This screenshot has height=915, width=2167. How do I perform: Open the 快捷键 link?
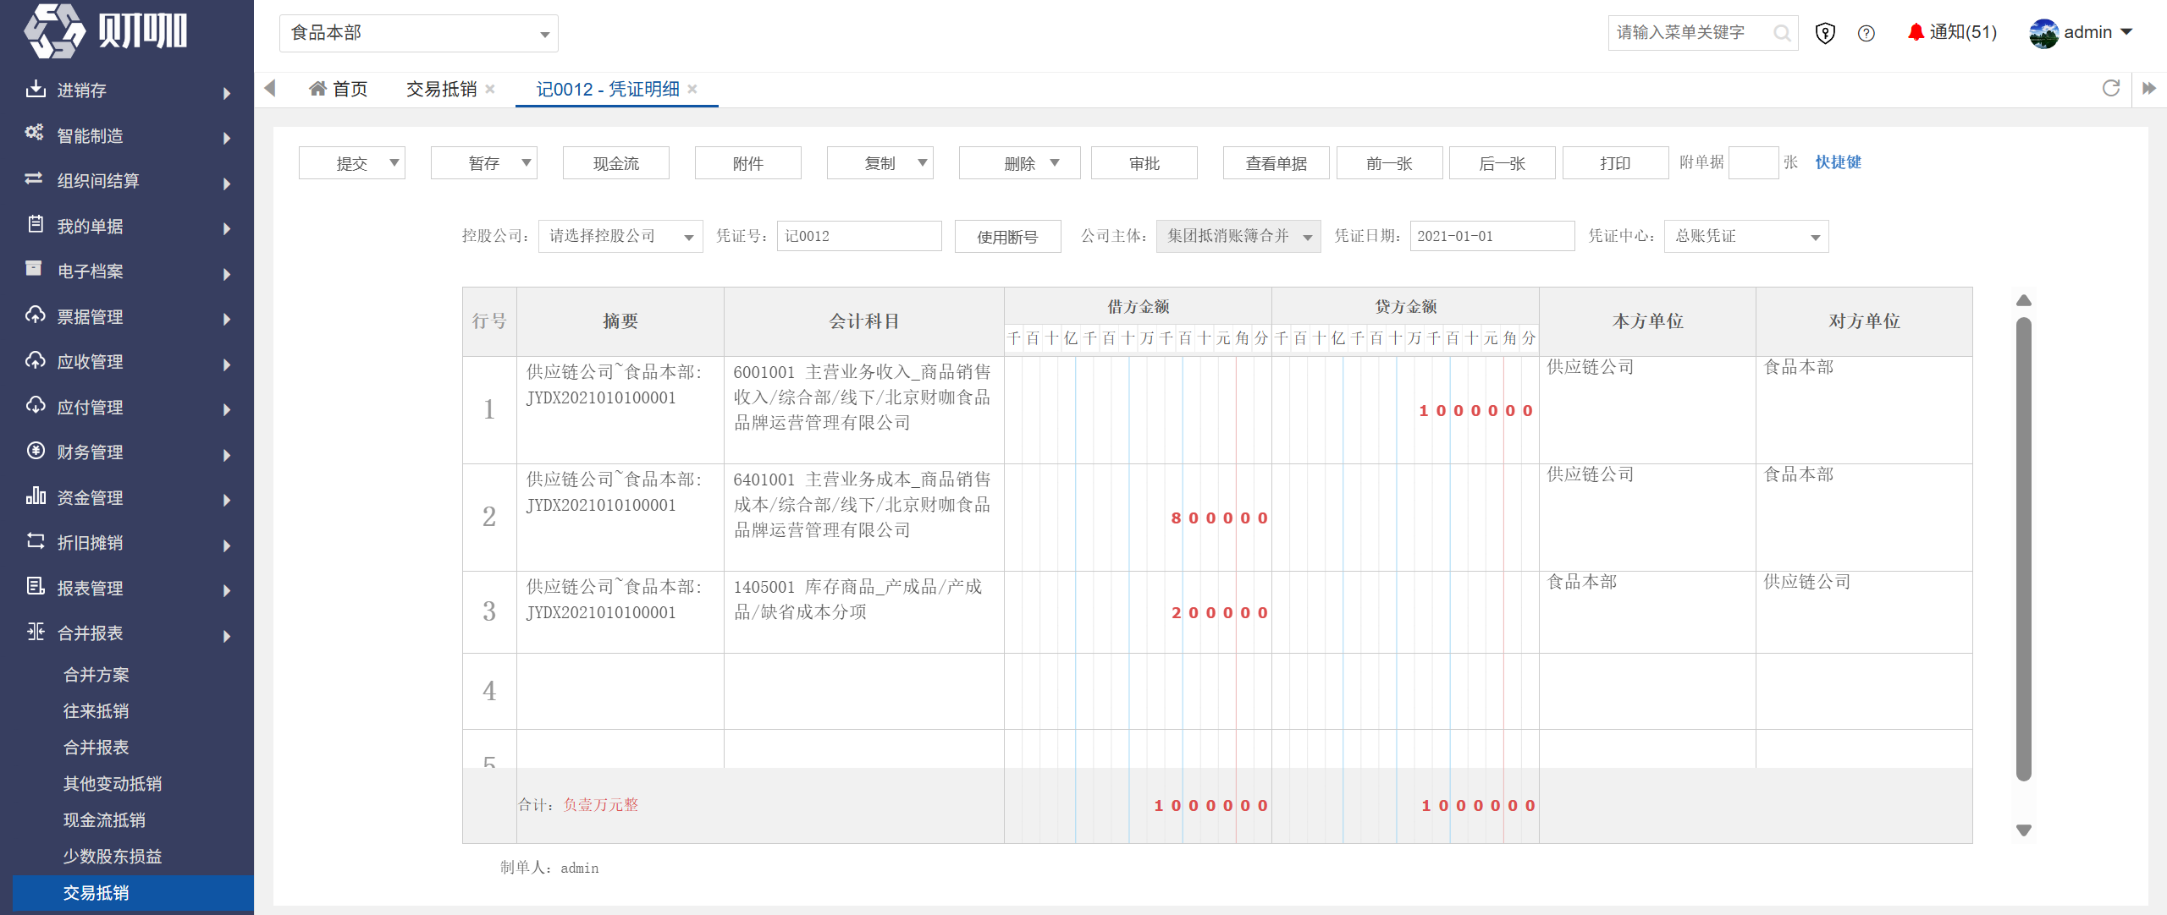[x=1838, y=162]
